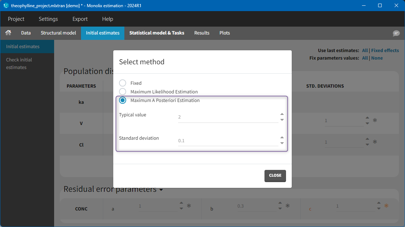Click the gear icon beside Cl standard deviation
The width and height of the screenshot is (405, 227).
pos(375,142)
